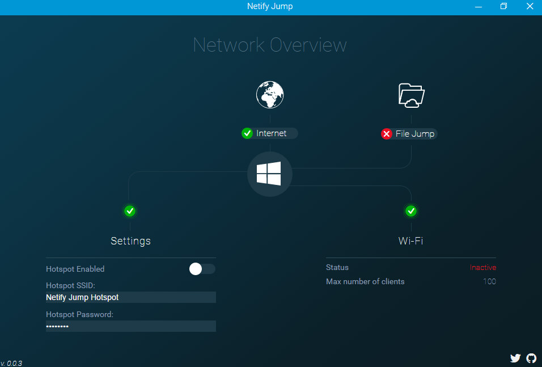Click the File Jump label

(x=413, y=134)
